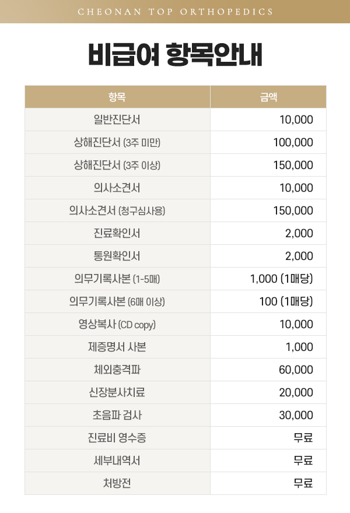Image resolution: width=350 pixels, height=513 pixels.
Task: Click the 통원확인서 row label
Action: pos(117,256)
